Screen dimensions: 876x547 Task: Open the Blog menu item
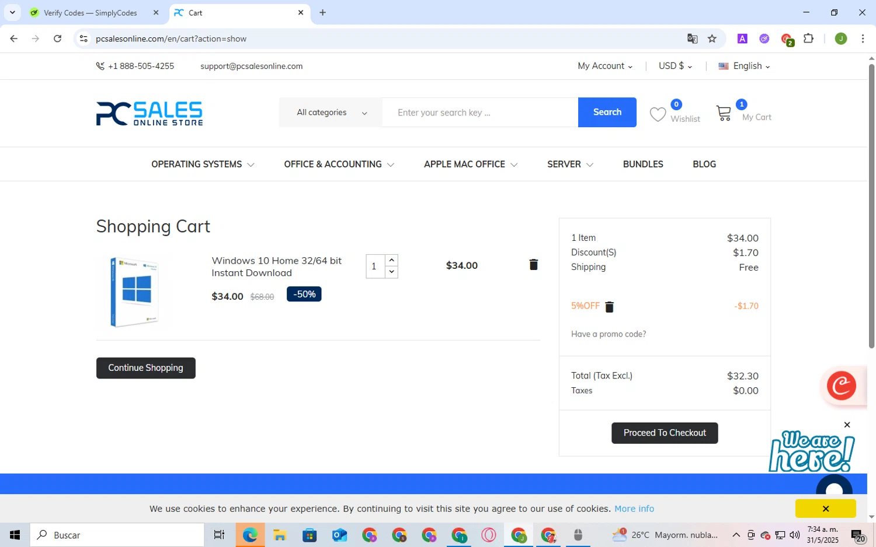point(704,164)
